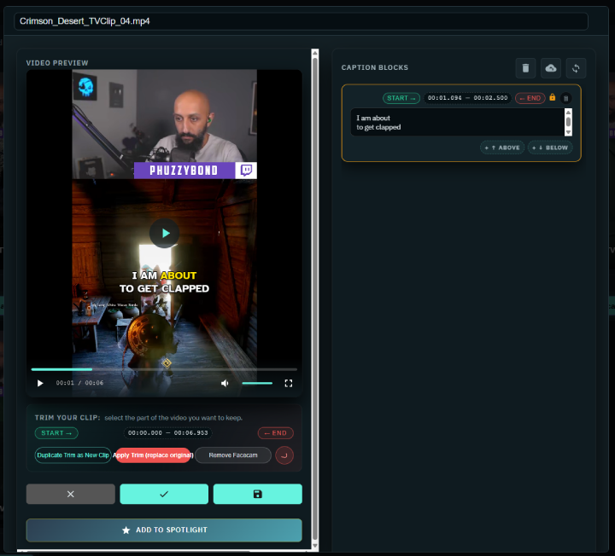615x556 pixels.
Task: Click the CAPTION BLOCKS heading
Action: (375, 67)
